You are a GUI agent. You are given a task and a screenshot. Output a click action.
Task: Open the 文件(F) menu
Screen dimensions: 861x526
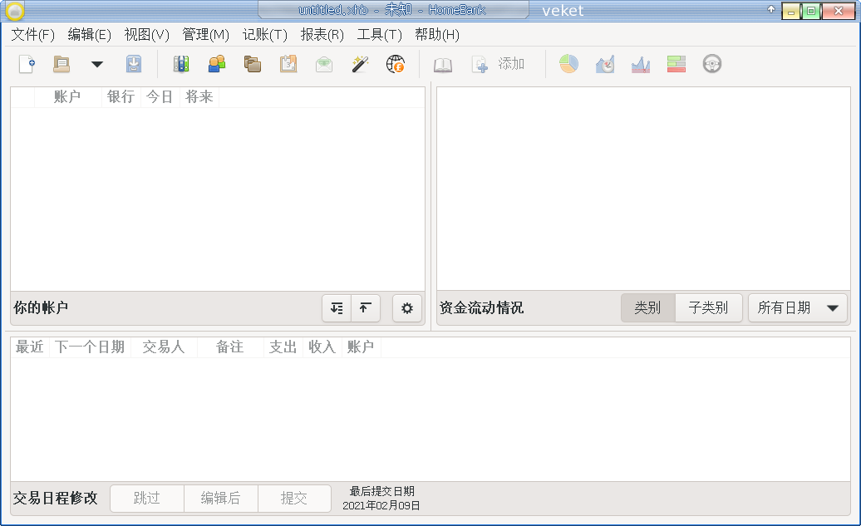point(33,35)
